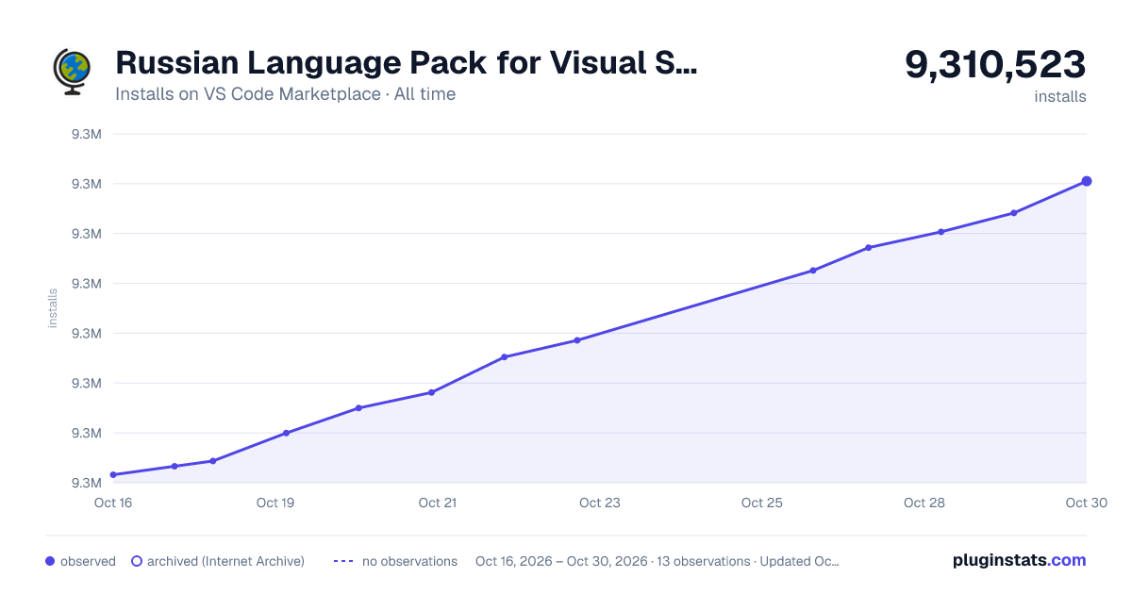The width and height of the screenshot is (1132, 594).
Task: Click the first data point at Oct 16
Action: tap(113, 474)
